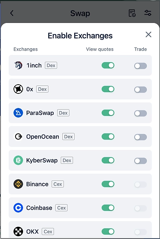Viewport: 160px width, 239px height.
Task: Enable Trade toggle for 0x
Action: pos(141,89)
